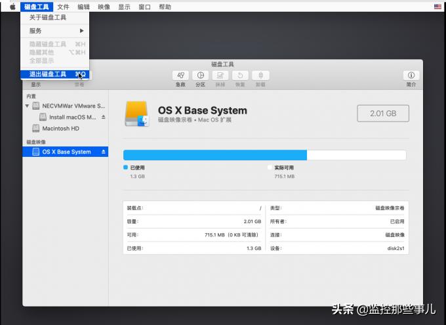This screenshot has height=325, width=446.
Task: Click the OS X Base System title heading
Action: pos(203,110)
